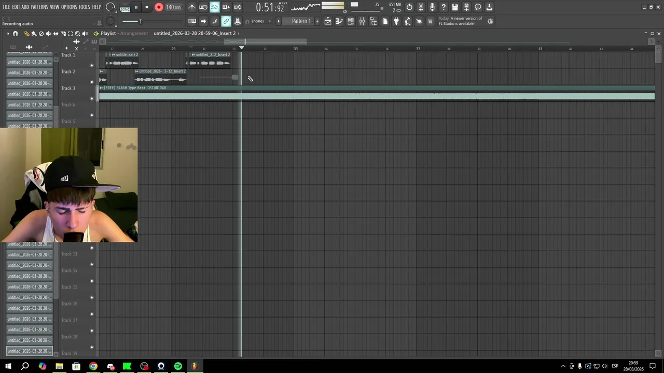The width and height of the screenshot is (664, 373).
Task: Open the tempo tapper icon
Action: point(408,21)
